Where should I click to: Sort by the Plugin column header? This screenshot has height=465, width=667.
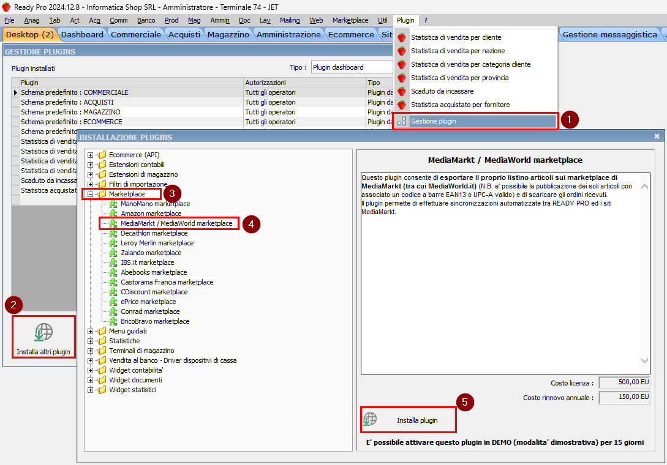point(132,83)
